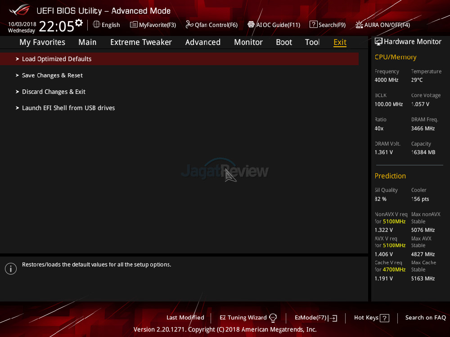Click the 16384 MB capacity value
The height and width of the screenshot is (337, 450).
click(x=423, y=152)
